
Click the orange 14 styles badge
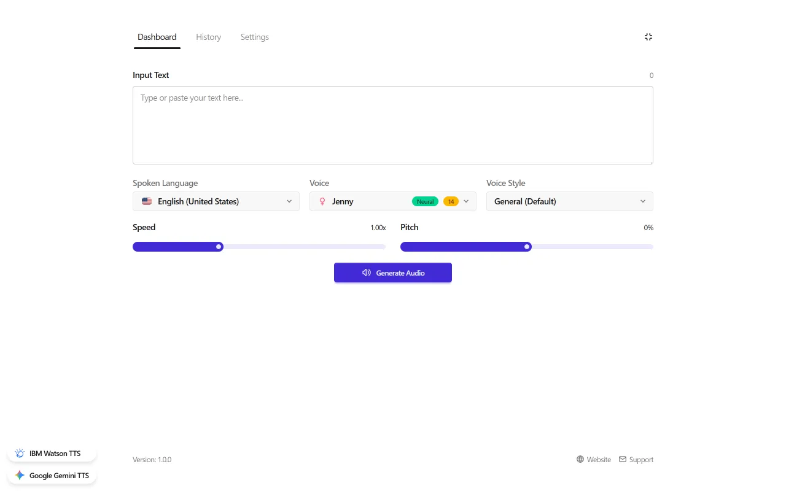tap(451, 201)
